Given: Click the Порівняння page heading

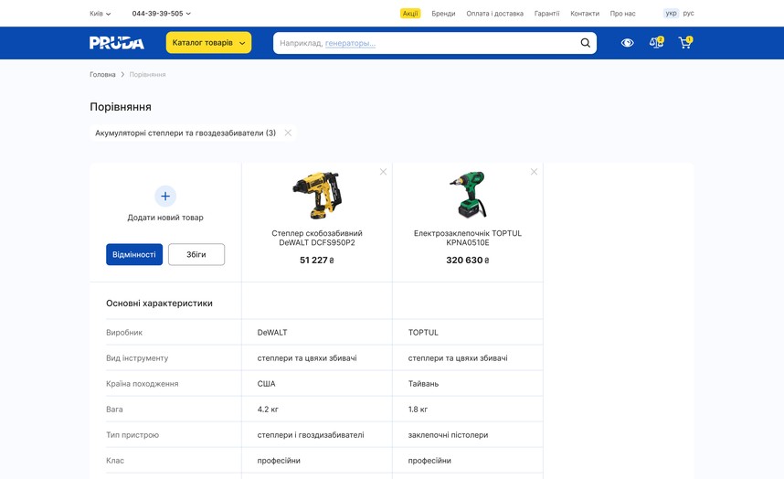Looking at the screenshot, I should (x=121, y=107).
